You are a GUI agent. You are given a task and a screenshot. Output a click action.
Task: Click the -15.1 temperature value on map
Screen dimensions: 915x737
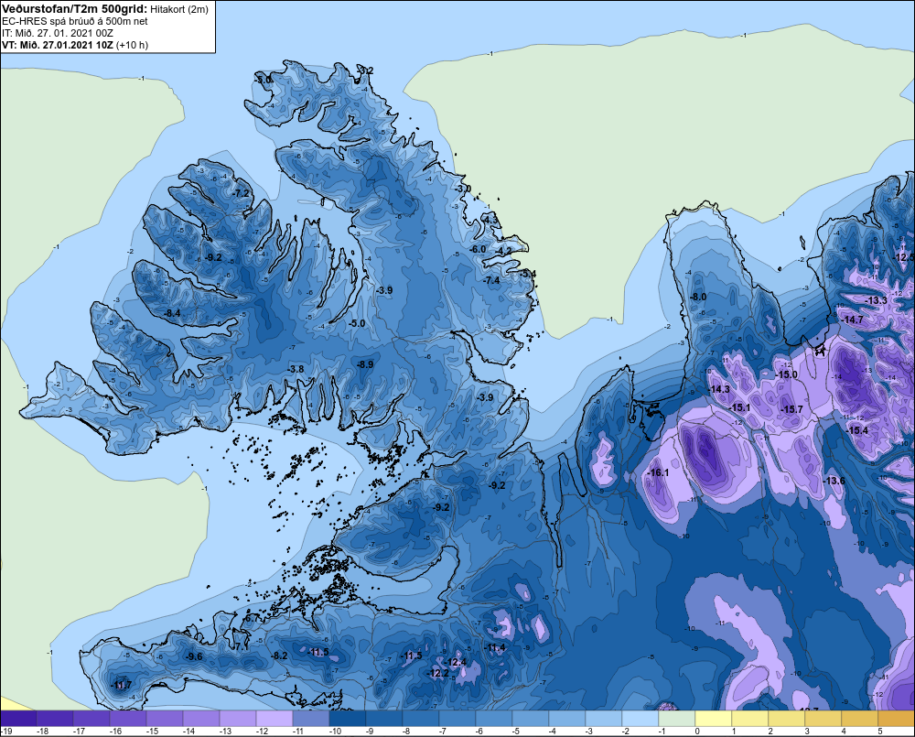tap(738, 407)
